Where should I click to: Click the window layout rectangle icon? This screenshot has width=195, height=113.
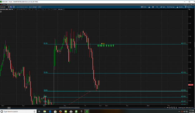point(185,5)
